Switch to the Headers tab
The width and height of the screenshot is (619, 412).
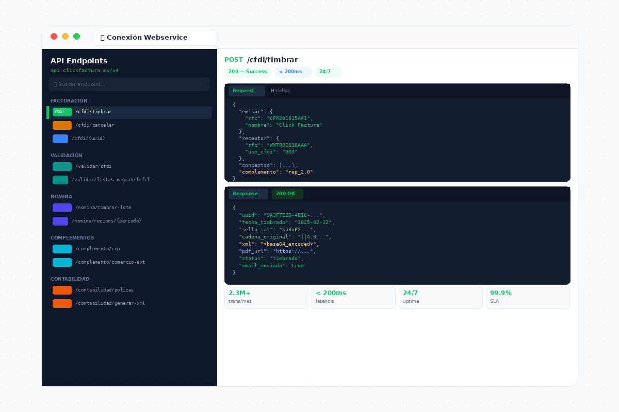(x=281, y=91)
